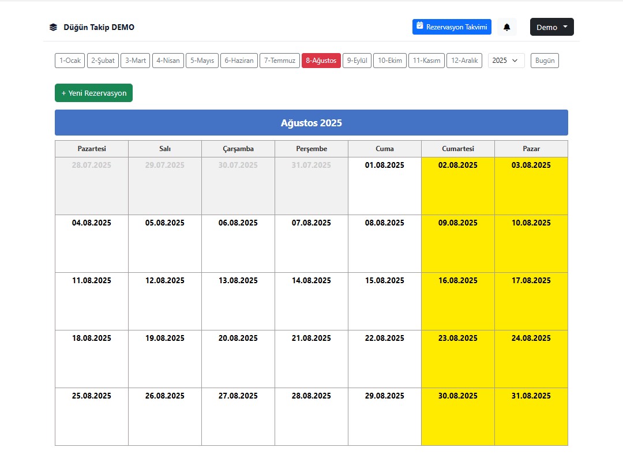623x466 pixels.
Task: Select the yellow 23.08.2025 Saturday cell
Action: coord(457,359)
